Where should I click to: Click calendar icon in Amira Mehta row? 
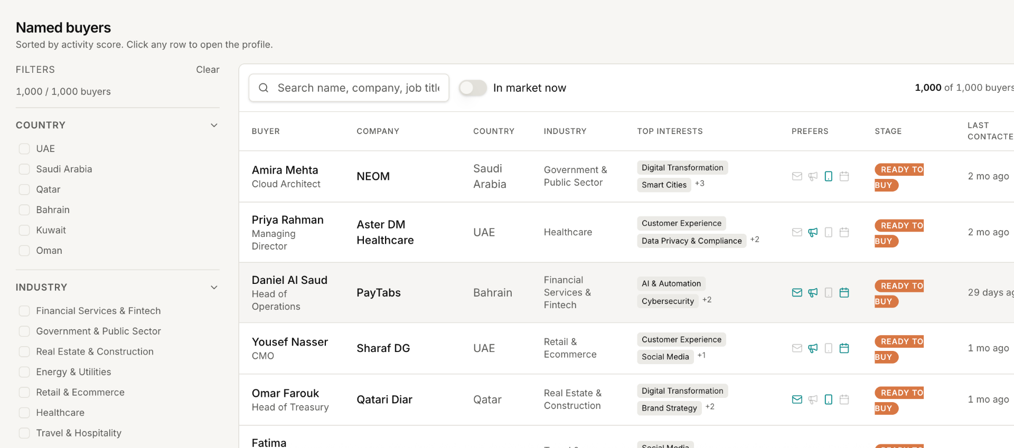click(844, 176)
